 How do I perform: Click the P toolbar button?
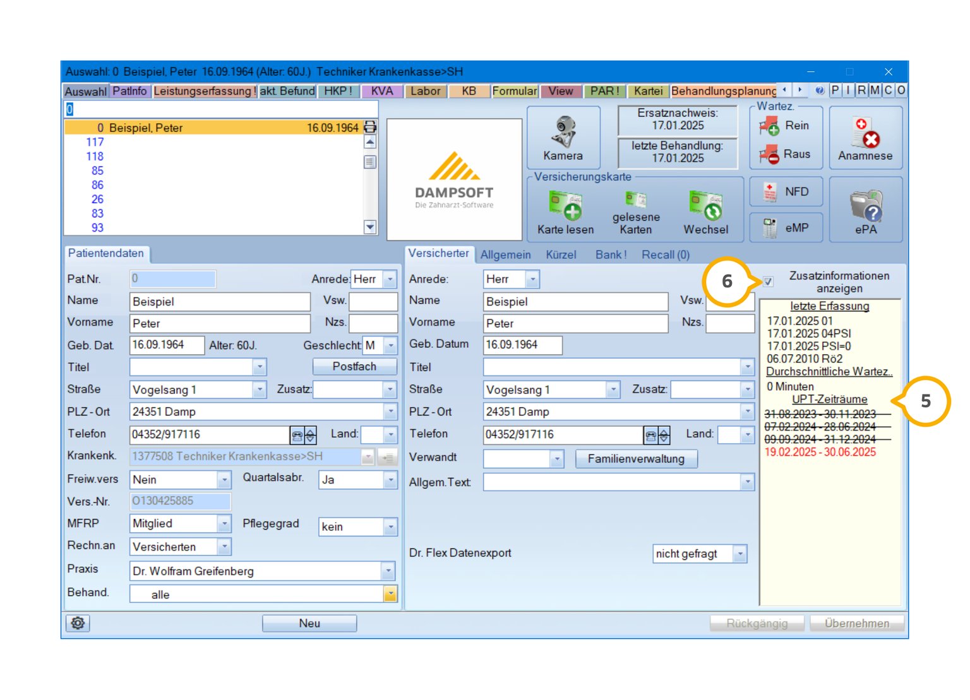835,90
